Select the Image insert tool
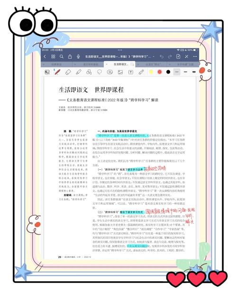The image size is (237, 301). 120,72
